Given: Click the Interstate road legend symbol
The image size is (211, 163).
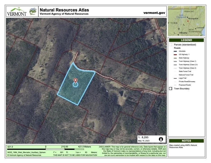Looking at the screenshot, I should [175, 51].
